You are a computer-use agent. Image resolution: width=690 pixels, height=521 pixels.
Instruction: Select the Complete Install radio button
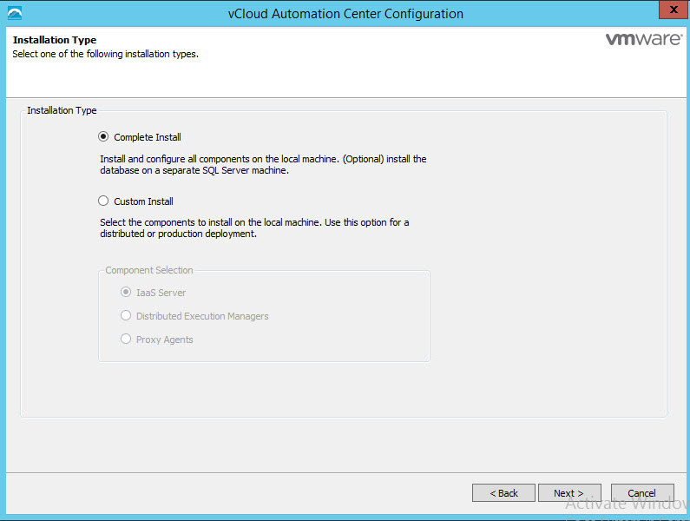pyautogui.click(x=104, y=137)
